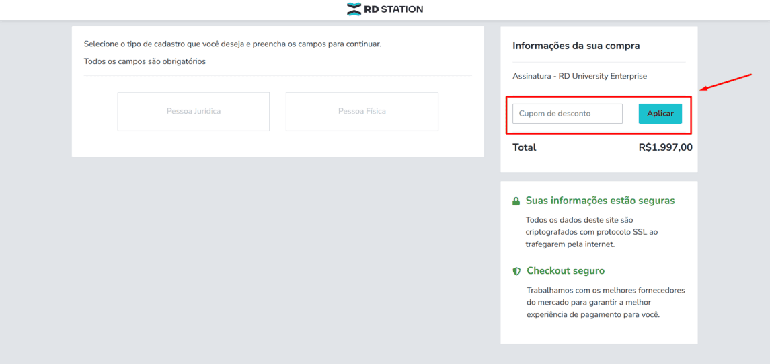This screenshot has width=770, height=364.
Task: Select the Pessoa Jurídica option
Action: (x=194, y=112)
